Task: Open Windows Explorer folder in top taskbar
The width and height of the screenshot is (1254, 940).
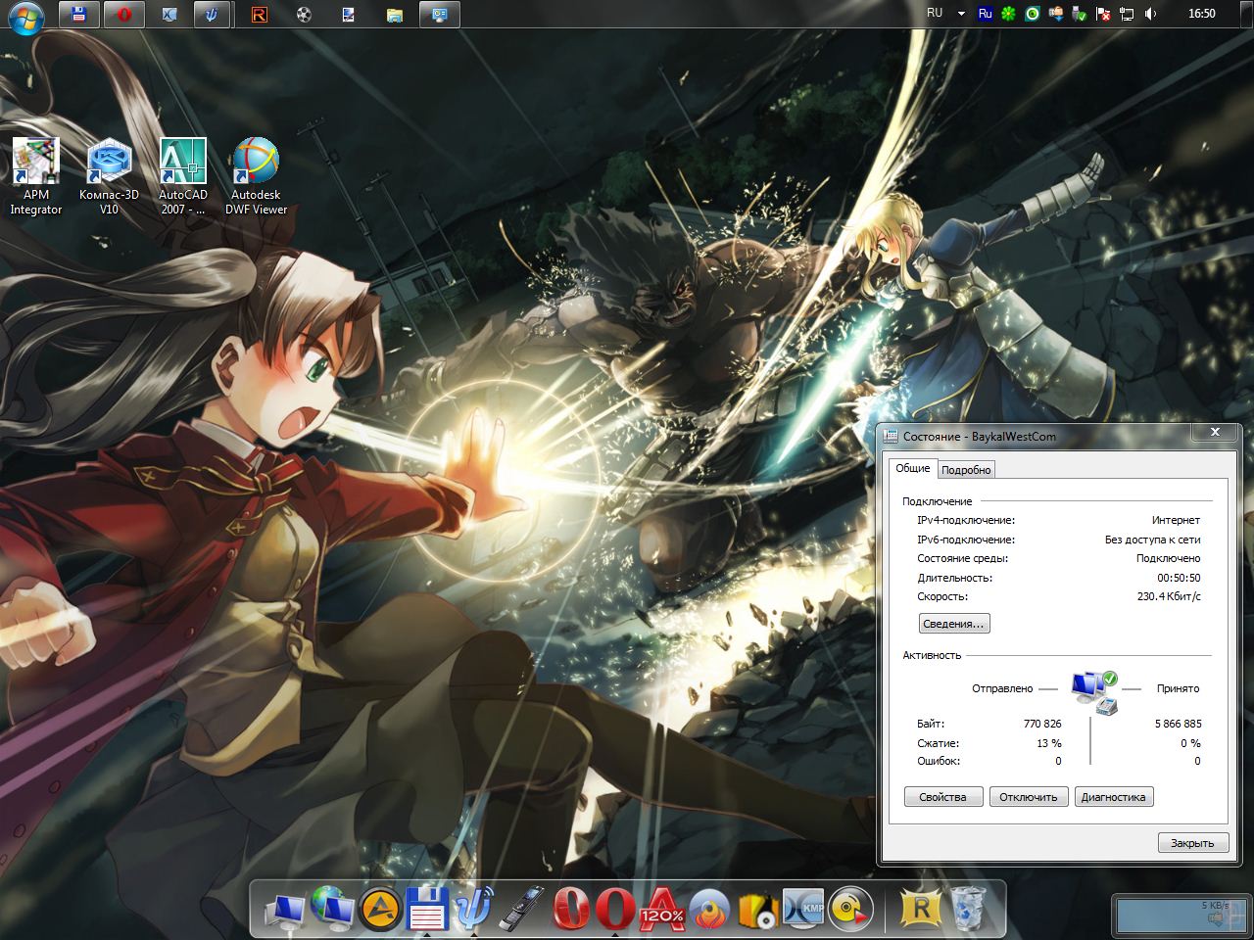Action: pyautogui.click(x=394, y=15)
